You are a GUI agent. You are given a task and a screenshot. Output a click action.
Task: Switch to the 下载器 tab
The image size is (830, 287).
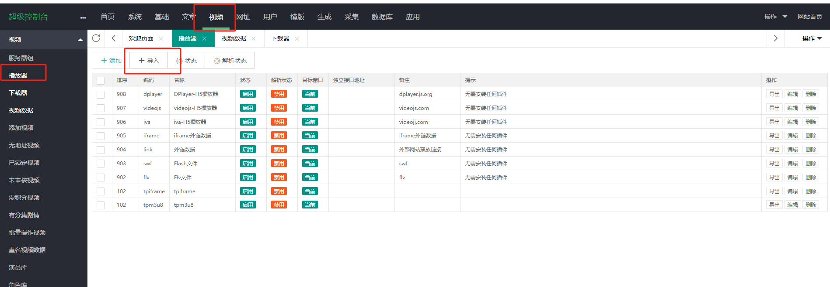(x=280, y=38)
